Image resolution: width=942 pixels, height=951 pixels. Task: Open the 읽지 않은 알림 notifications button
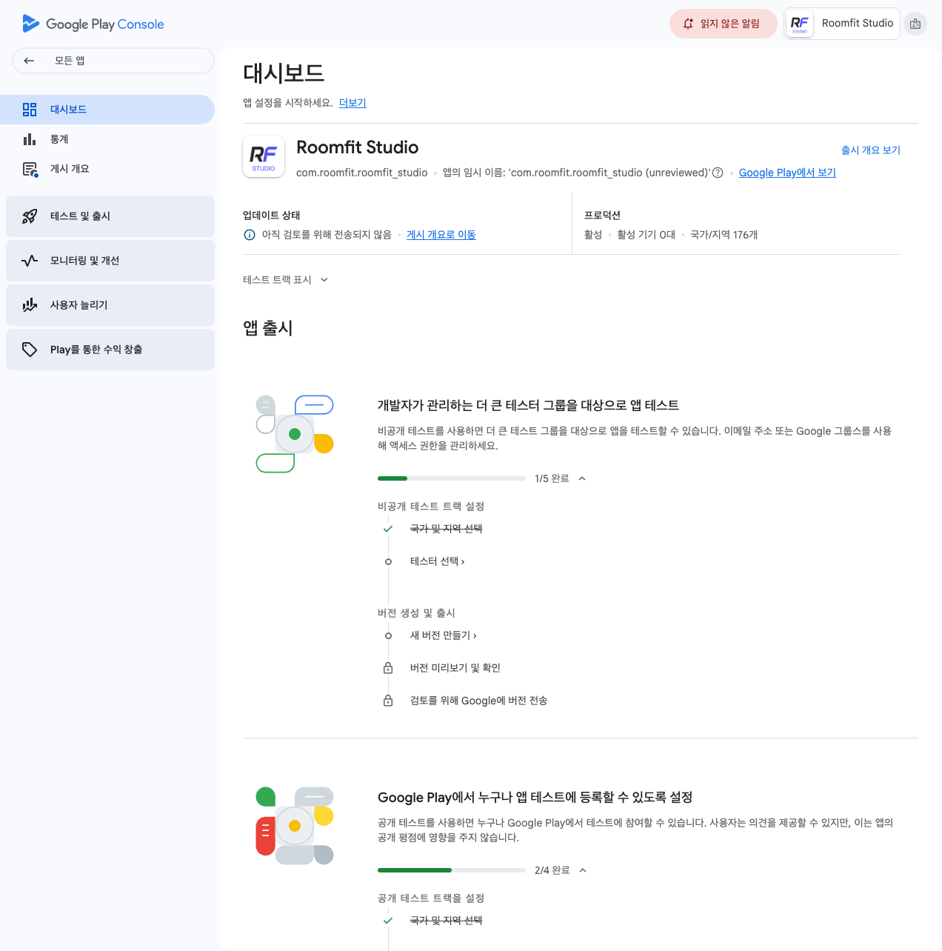[x=723, y=24]
